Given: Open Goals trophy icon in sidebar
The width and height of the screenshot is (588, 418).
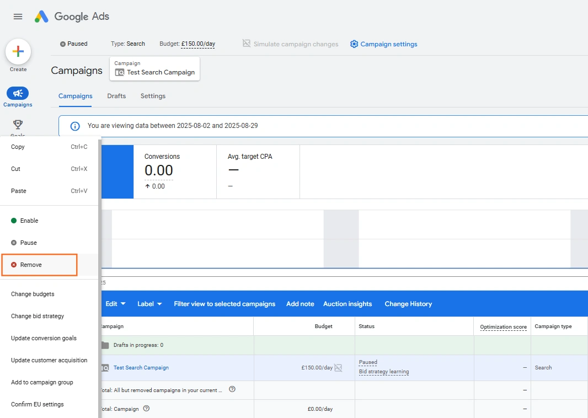Looking at the screenshot, I should coord(18,124).
